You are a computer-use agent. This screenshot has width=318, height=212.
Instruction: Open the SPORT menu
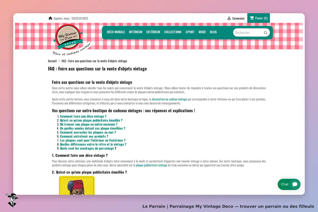click(190, 32)
